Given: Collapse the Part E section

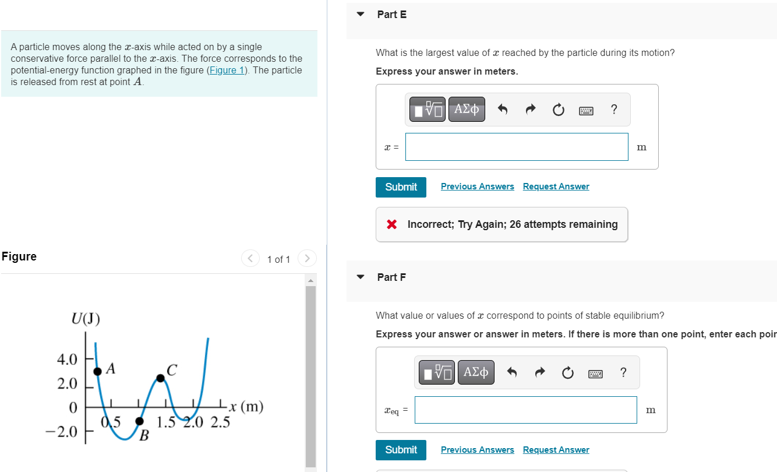Looking at the screenshot, I should click(x=360, y=14).
